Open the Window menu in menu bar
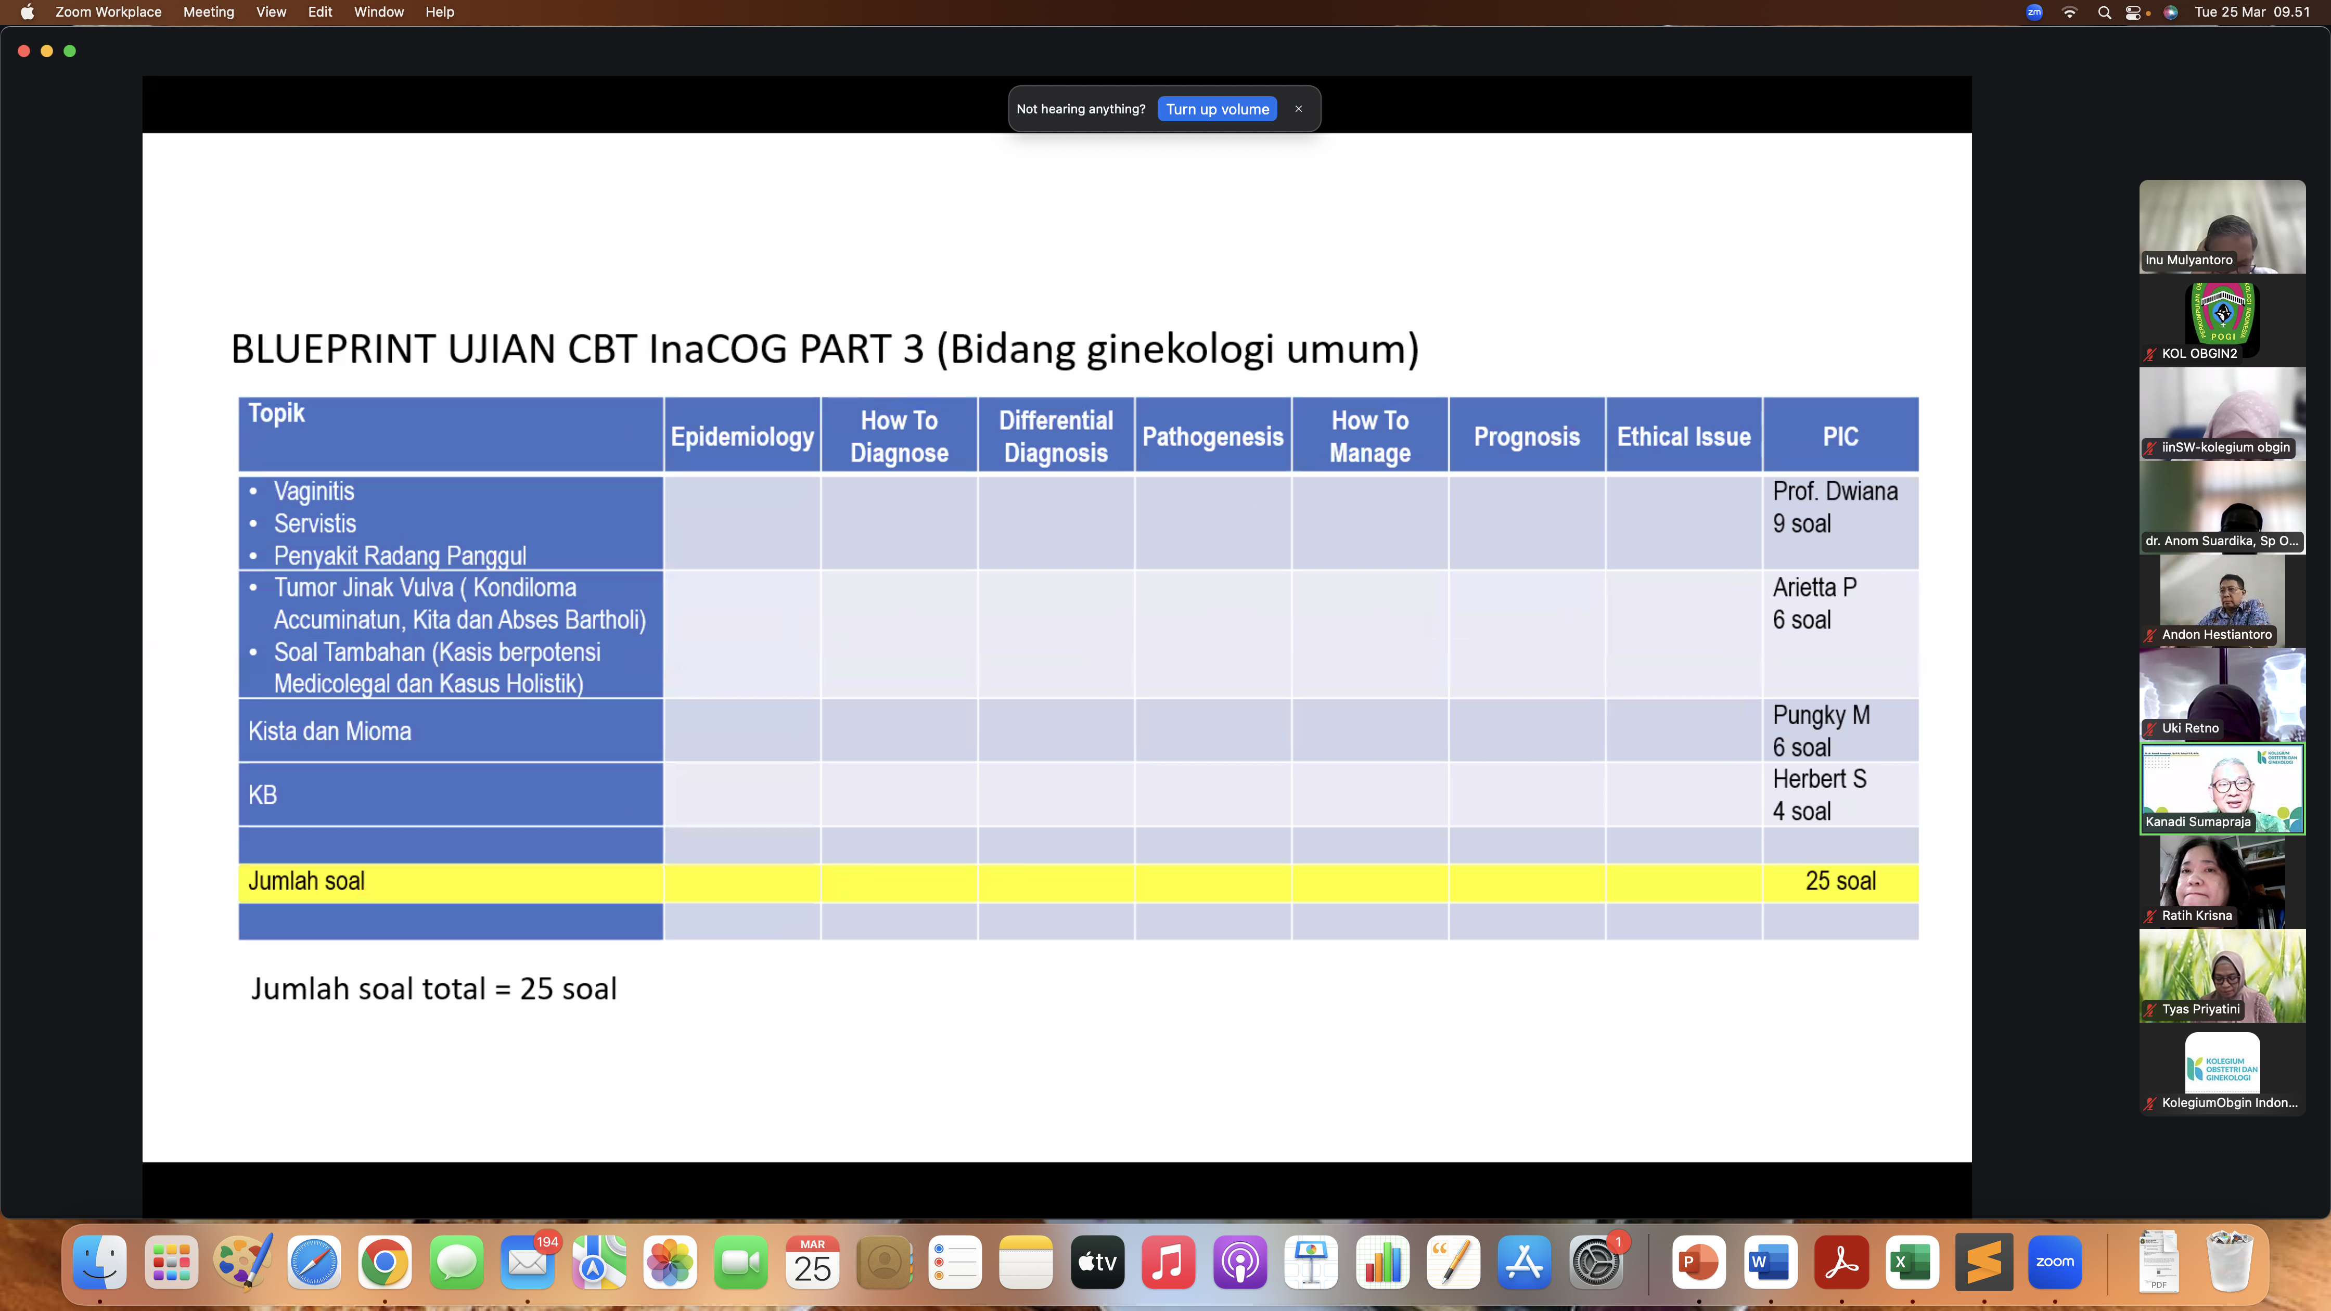This screenshot has width=2331, height=1311. (378, 12)
